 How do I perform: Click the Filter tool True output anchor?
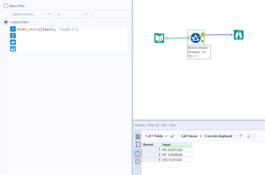[203, 35]
